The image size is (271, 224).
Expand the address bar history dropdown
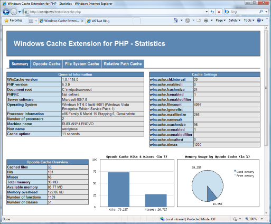point(207,12)
